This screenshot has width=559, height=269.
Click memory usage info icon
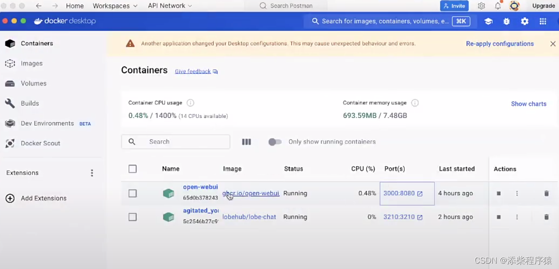415,103
